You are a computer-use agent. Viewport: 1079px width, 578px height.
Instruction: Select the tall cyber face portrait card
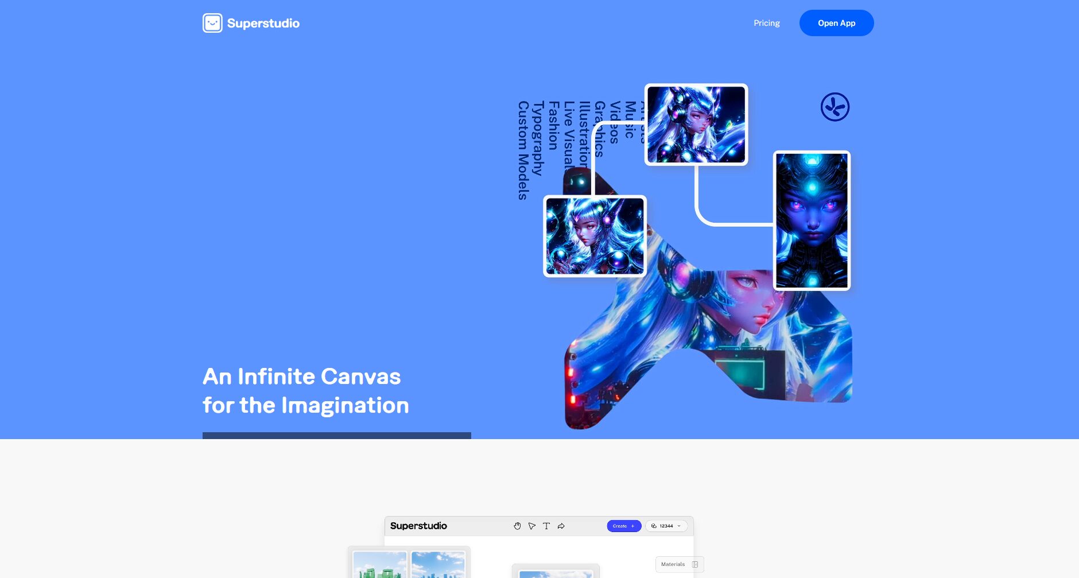click(x=812, y=220)
